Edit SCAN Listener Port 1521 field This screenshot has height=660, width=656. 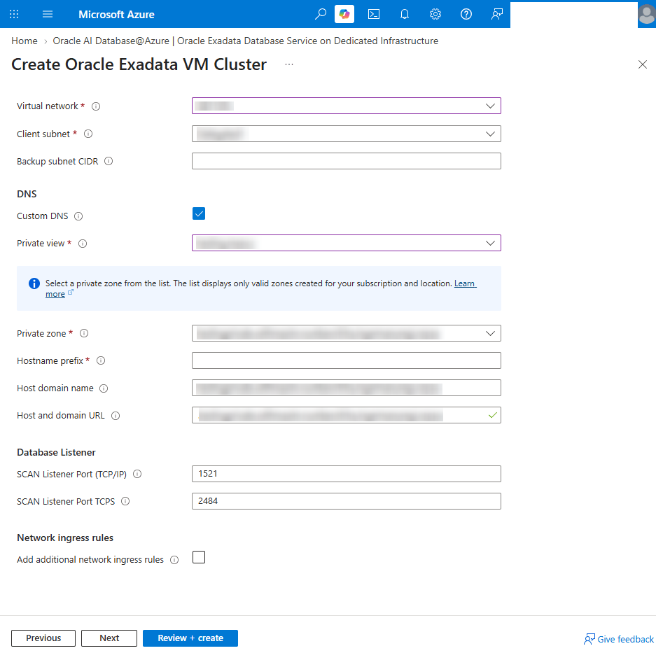click(x=346, y=474)
